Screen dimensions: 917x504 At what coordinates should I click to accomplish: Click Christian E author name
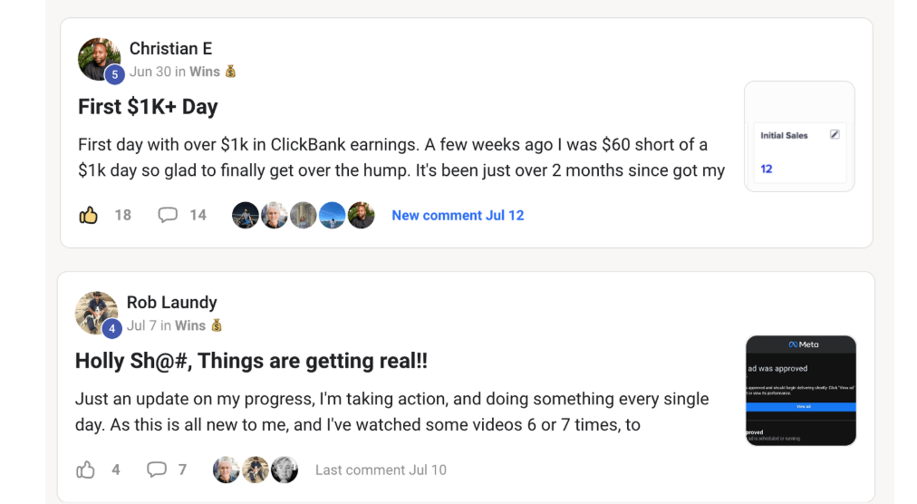pyautogui.click(x=170, y=49)
